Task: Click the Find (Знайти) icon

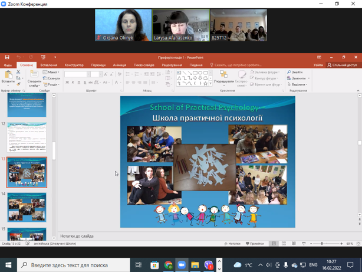Action: tap(295, 72)
